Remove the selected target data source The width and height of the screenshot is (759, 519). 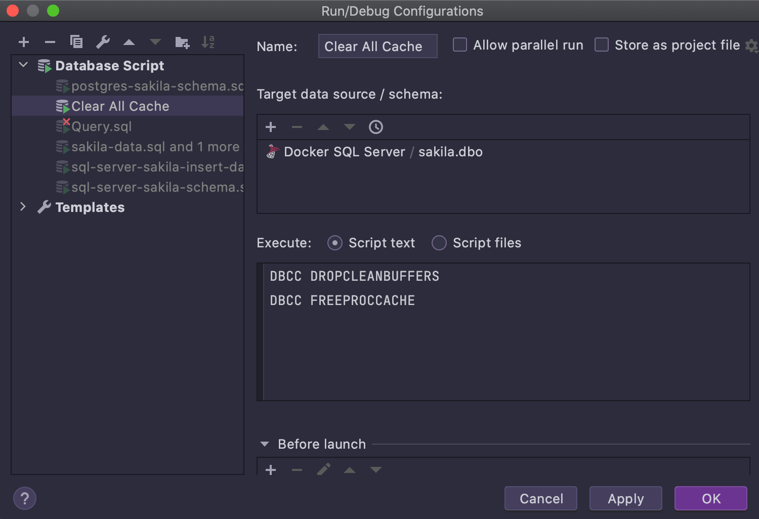(297, 127)
